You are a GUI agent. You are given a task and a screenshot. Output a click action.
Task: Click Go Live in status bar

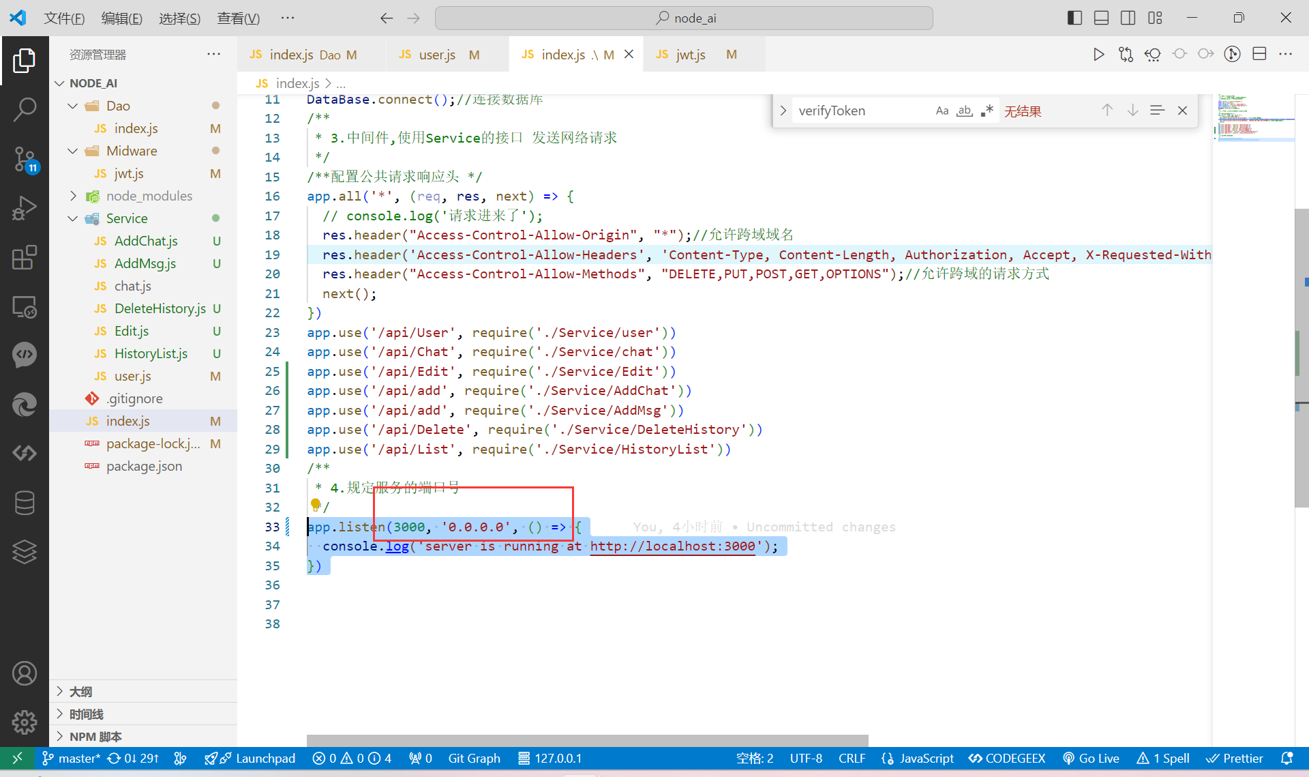pos(1091,758)
